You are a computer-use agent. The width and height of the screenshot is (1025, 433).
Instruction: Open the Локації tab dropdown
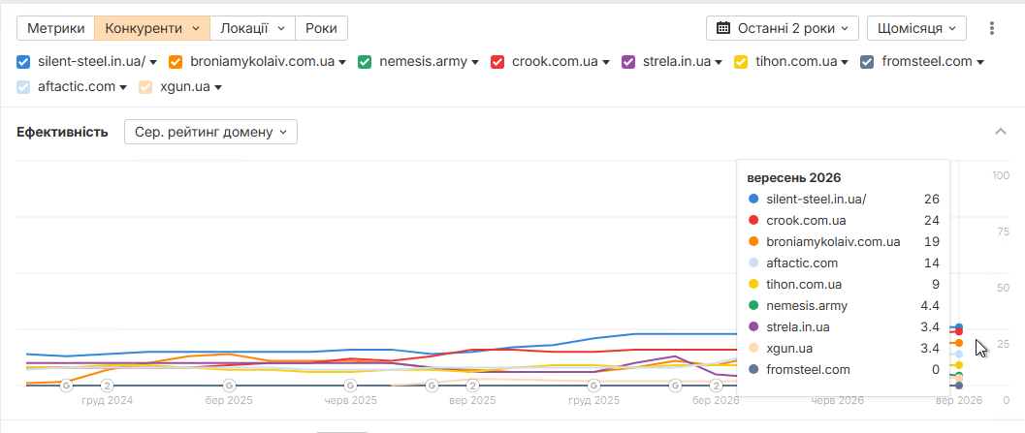tap(252, 28)
